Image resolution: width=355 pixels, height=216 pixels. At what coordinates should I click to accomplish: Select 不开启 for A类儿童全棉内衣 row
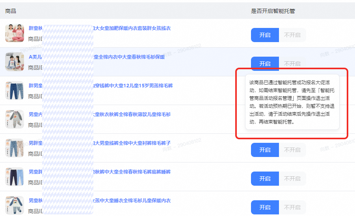(292, 64)
